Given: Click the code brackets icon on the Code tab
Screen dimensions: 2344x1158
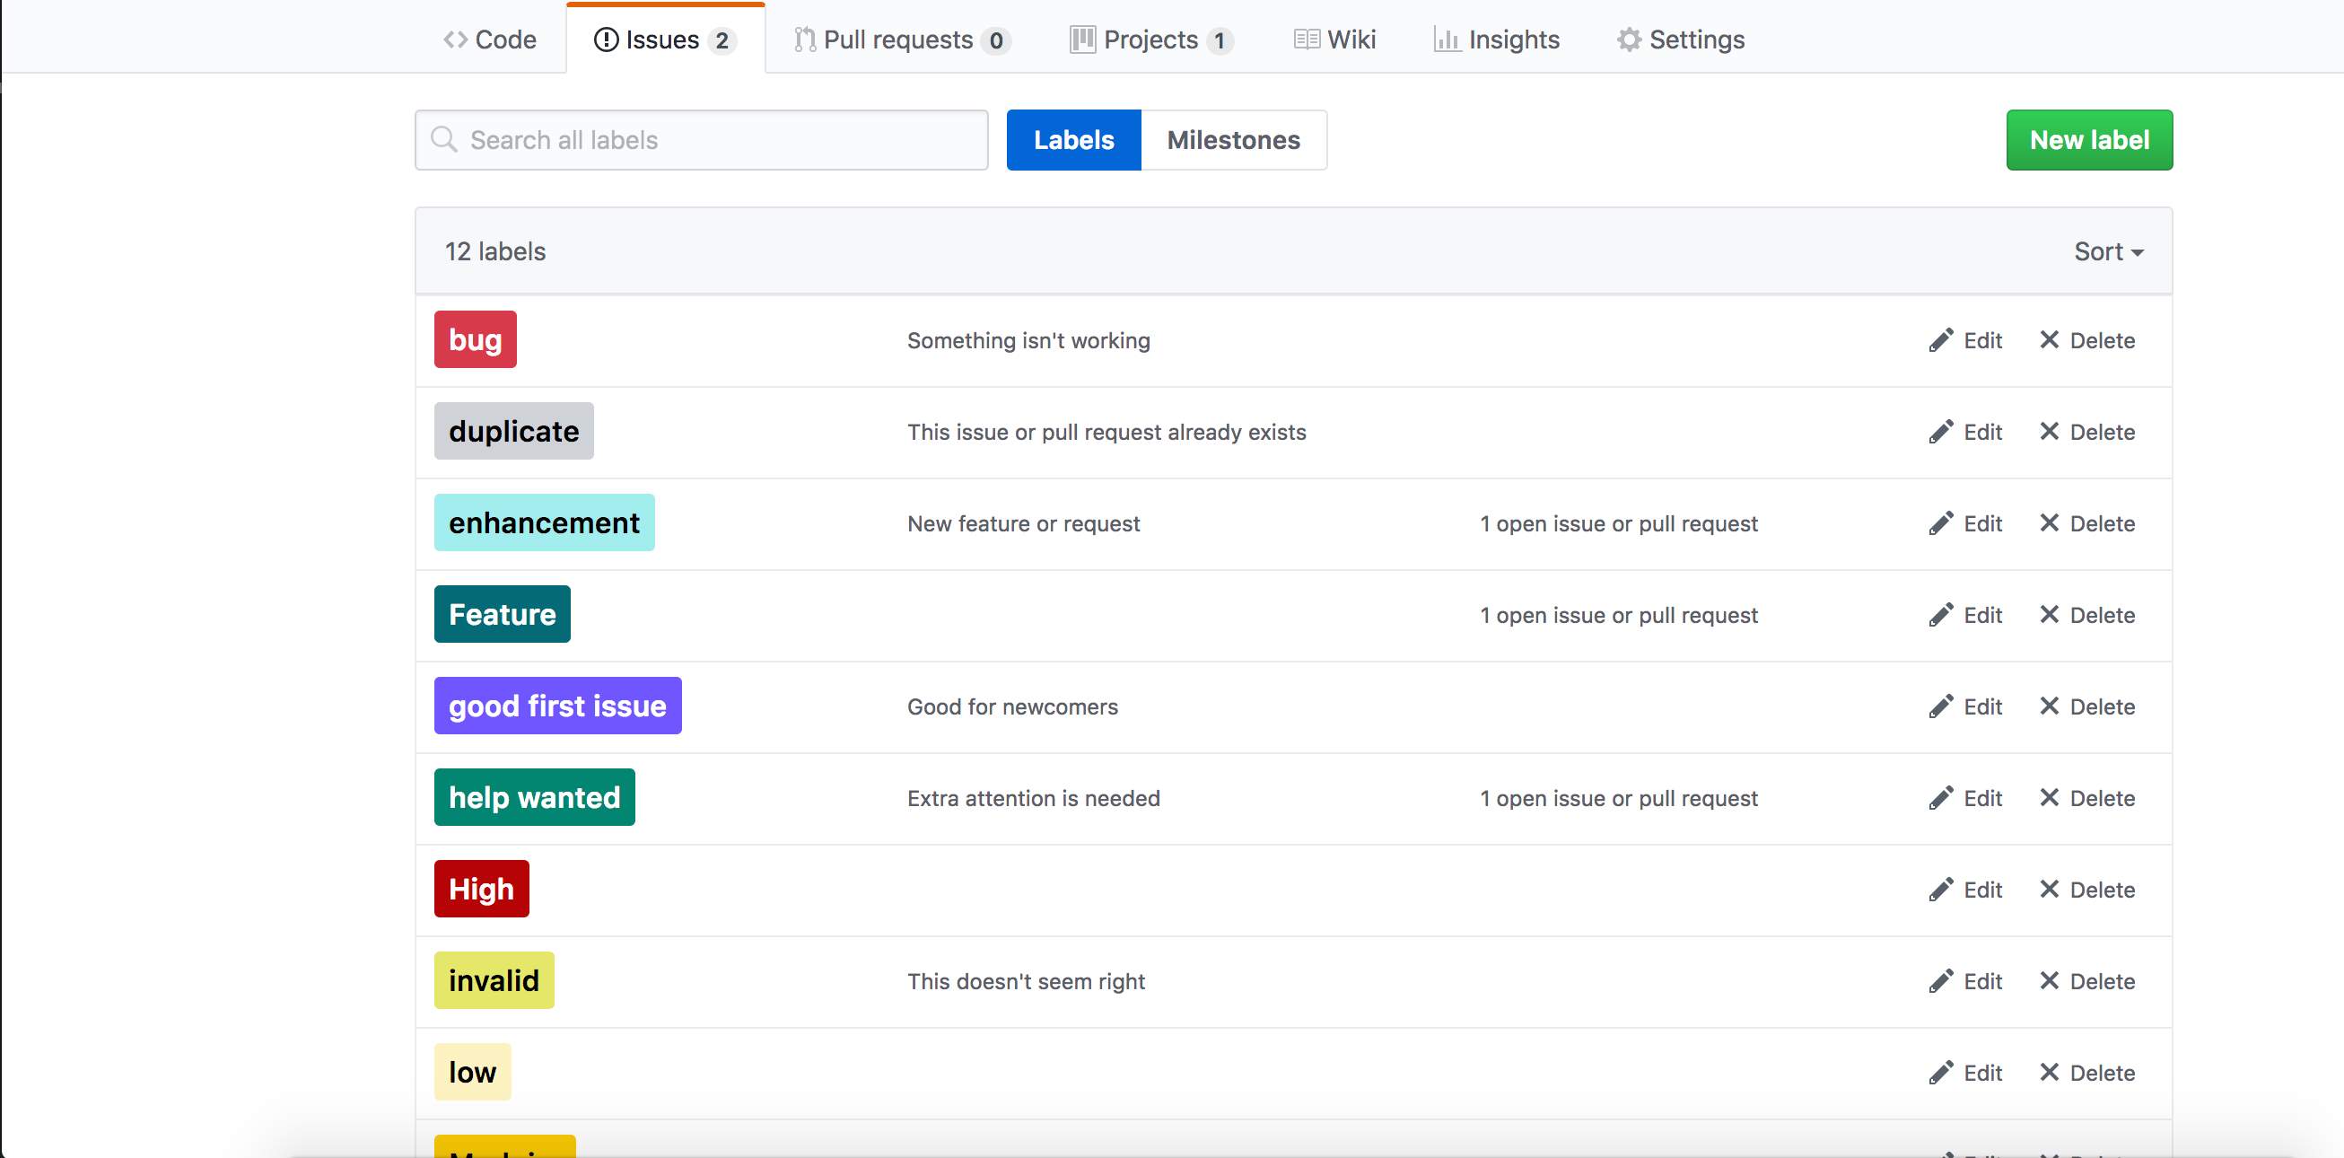Looking at the screenshot, I should click(x=455, y=39).
